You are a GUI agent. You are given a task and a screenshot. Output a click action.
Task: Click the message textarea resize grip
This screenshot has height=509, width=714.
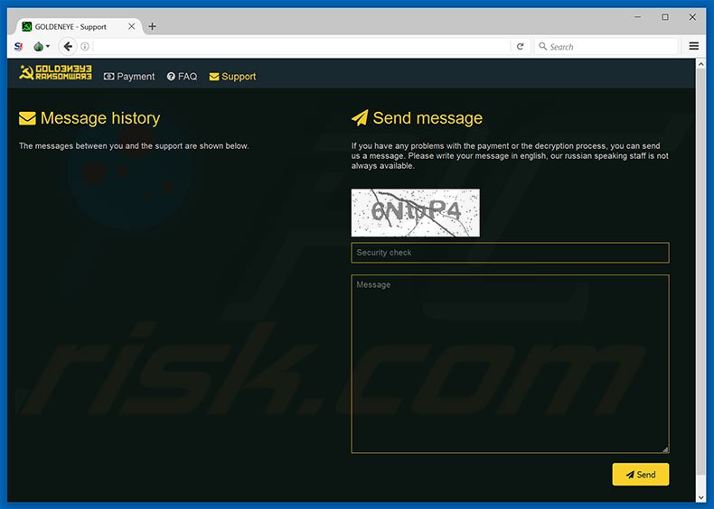[665, 449]
